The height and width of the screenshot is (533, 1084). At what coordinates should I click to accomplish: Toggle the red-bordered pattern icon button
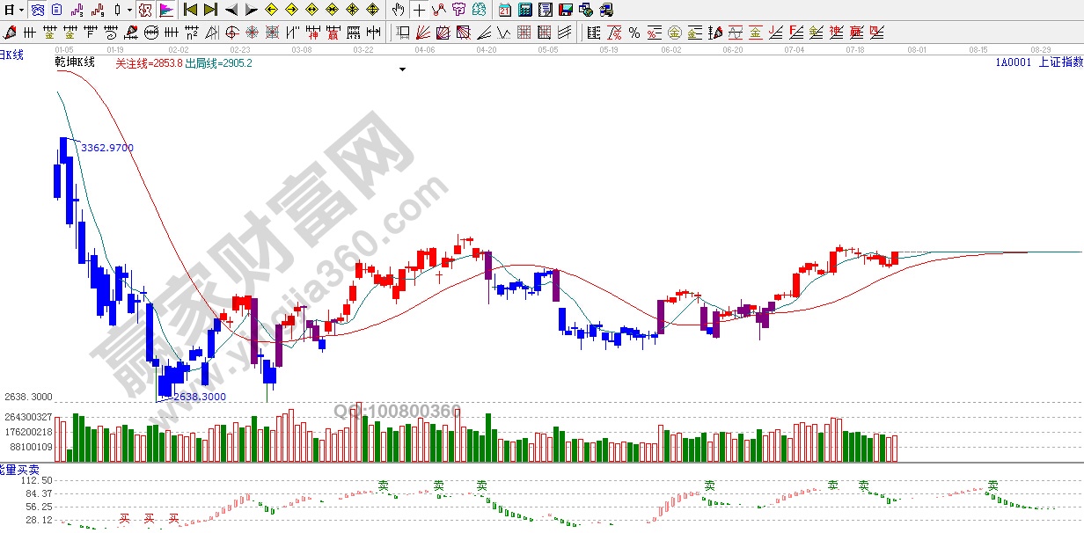pyautogui.click(x=145, y=11)
